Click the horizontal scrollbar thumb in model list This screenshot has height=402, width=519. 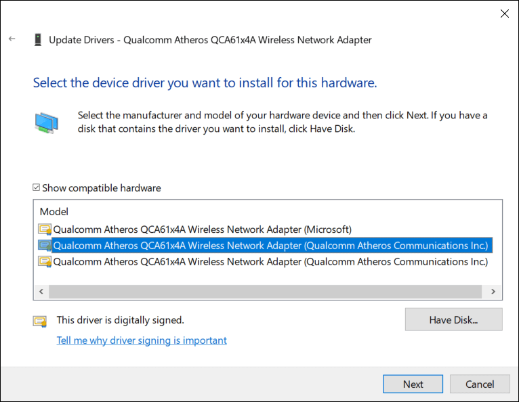pos(264,291)
